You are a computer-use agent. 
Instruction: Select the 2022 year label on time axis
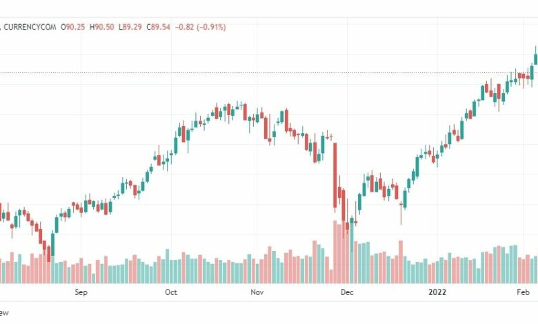point(437,292)
